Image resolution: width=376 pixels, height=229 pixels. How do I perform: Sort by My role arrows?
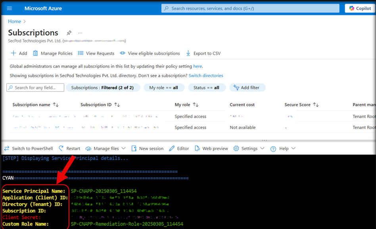pos(196,105)
